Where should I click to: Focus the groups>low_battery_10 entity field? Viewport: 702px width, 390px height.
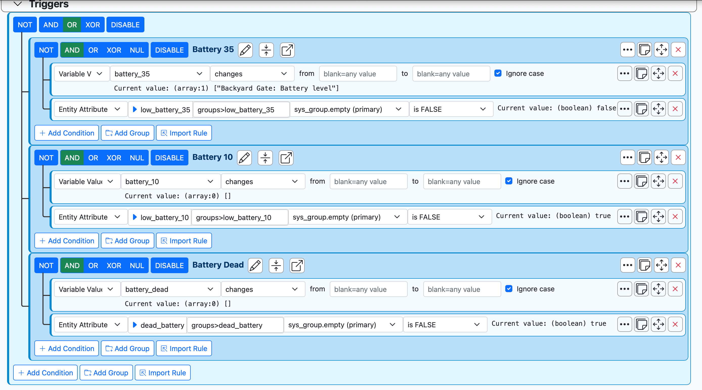[x=240, y=217]
